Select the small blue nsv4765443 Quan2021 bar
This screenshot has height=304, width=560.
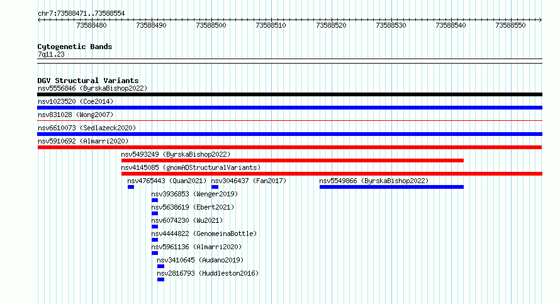click(131, 187)
